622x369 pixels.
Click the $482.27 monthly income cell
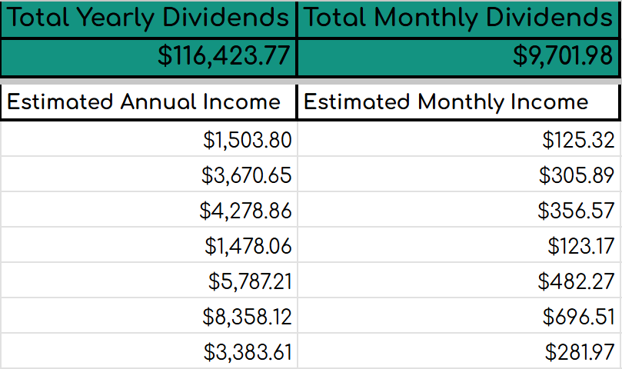[459, 280]
